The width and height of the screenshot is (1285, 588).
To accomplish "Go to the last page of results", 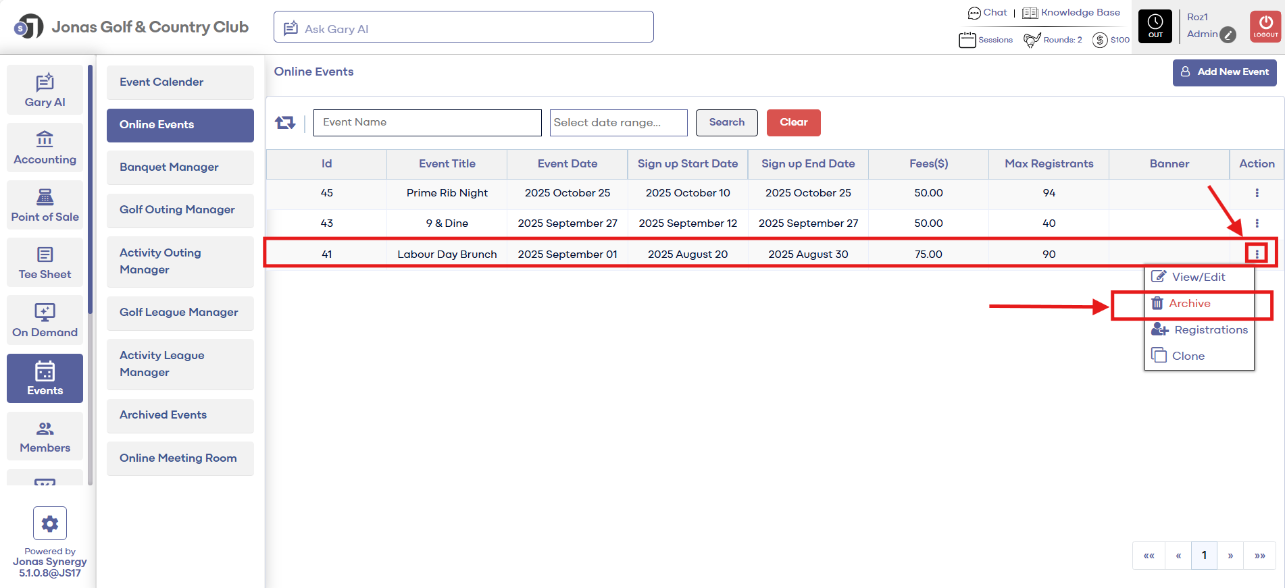I will pos(1259,556).
